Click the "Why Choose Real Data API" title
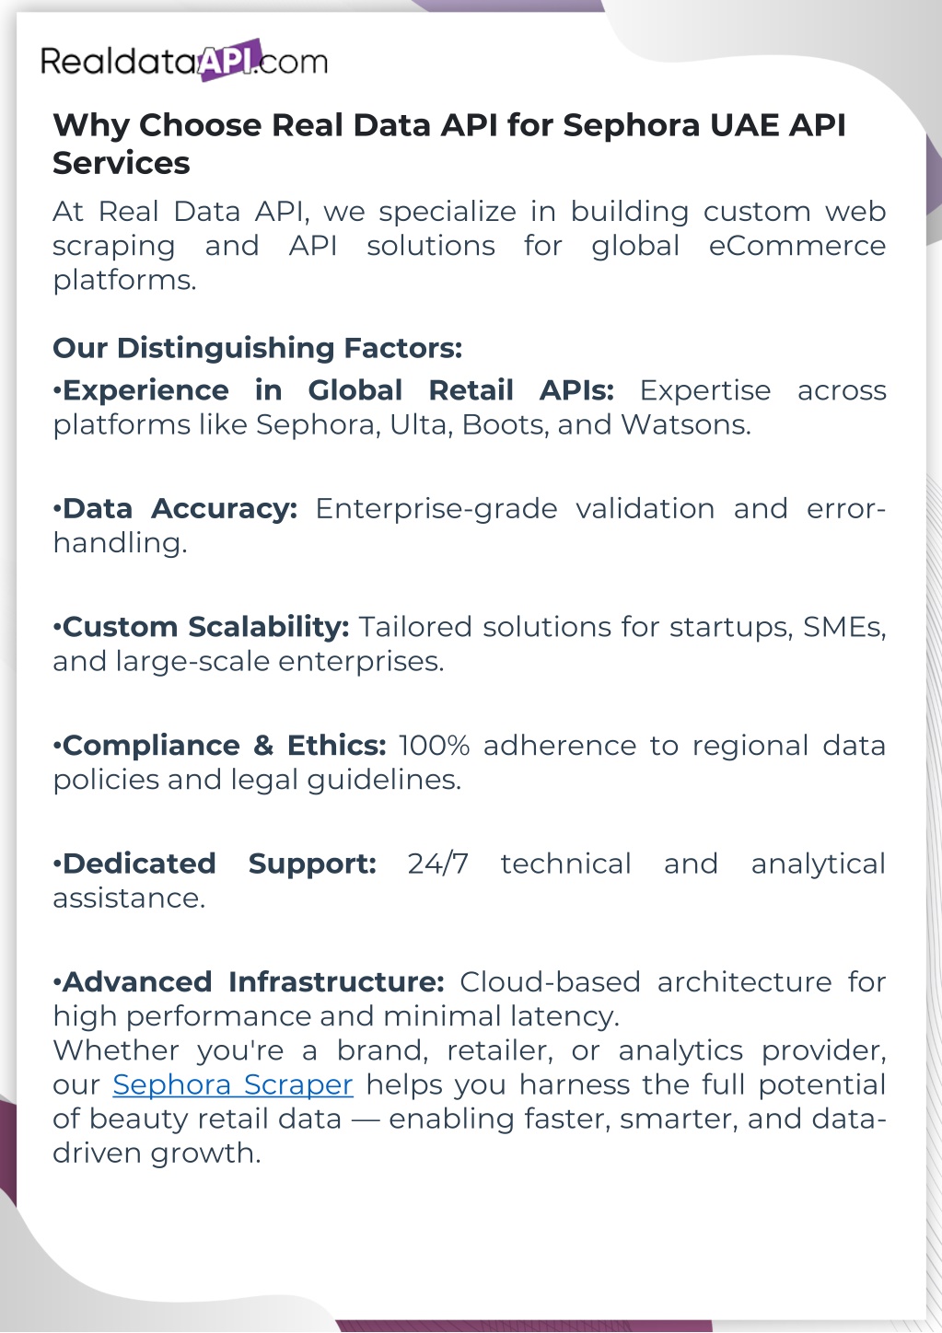Image resolution: width=942 pixels, height=1333 pixels. (x=448, y=125)
